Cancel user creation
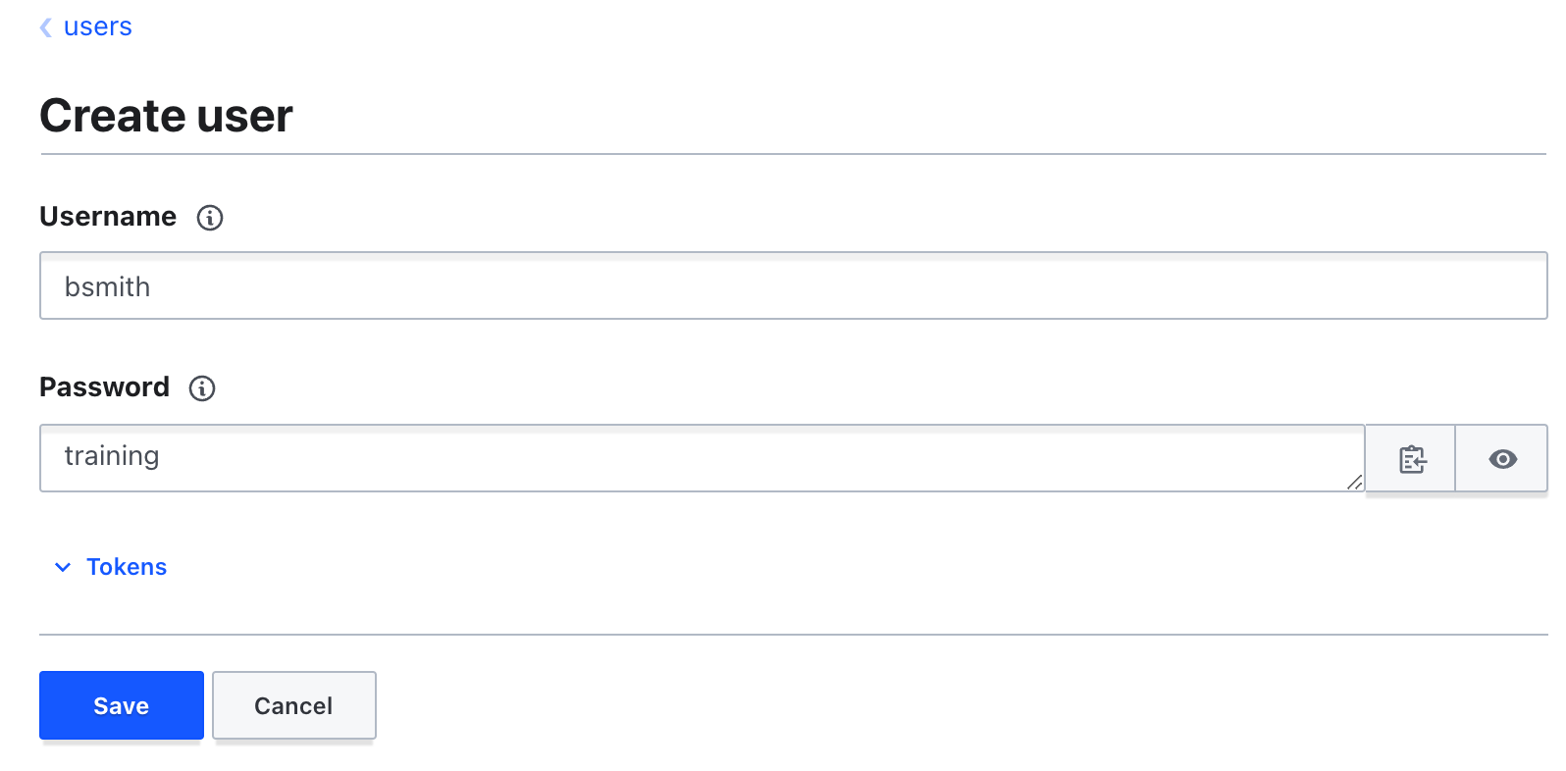The image size is (1566, 771). pos(293,705)
